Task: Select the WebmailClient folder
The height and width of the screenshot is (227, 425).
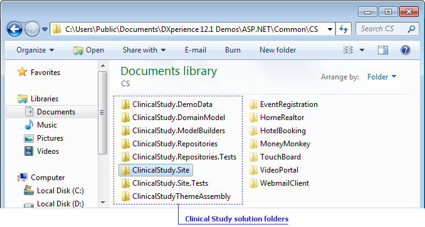Action: 279,183
